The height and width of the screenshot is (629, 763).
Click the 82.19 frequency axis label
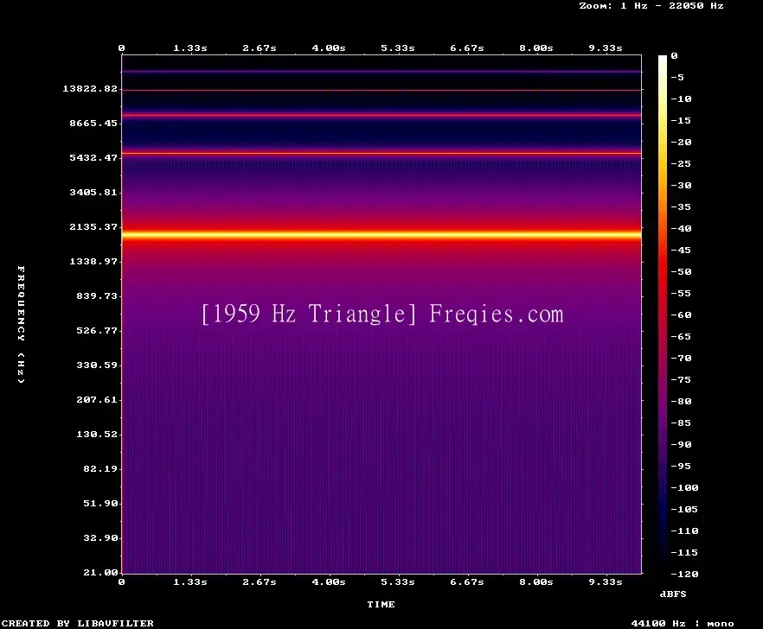point(100,468)
